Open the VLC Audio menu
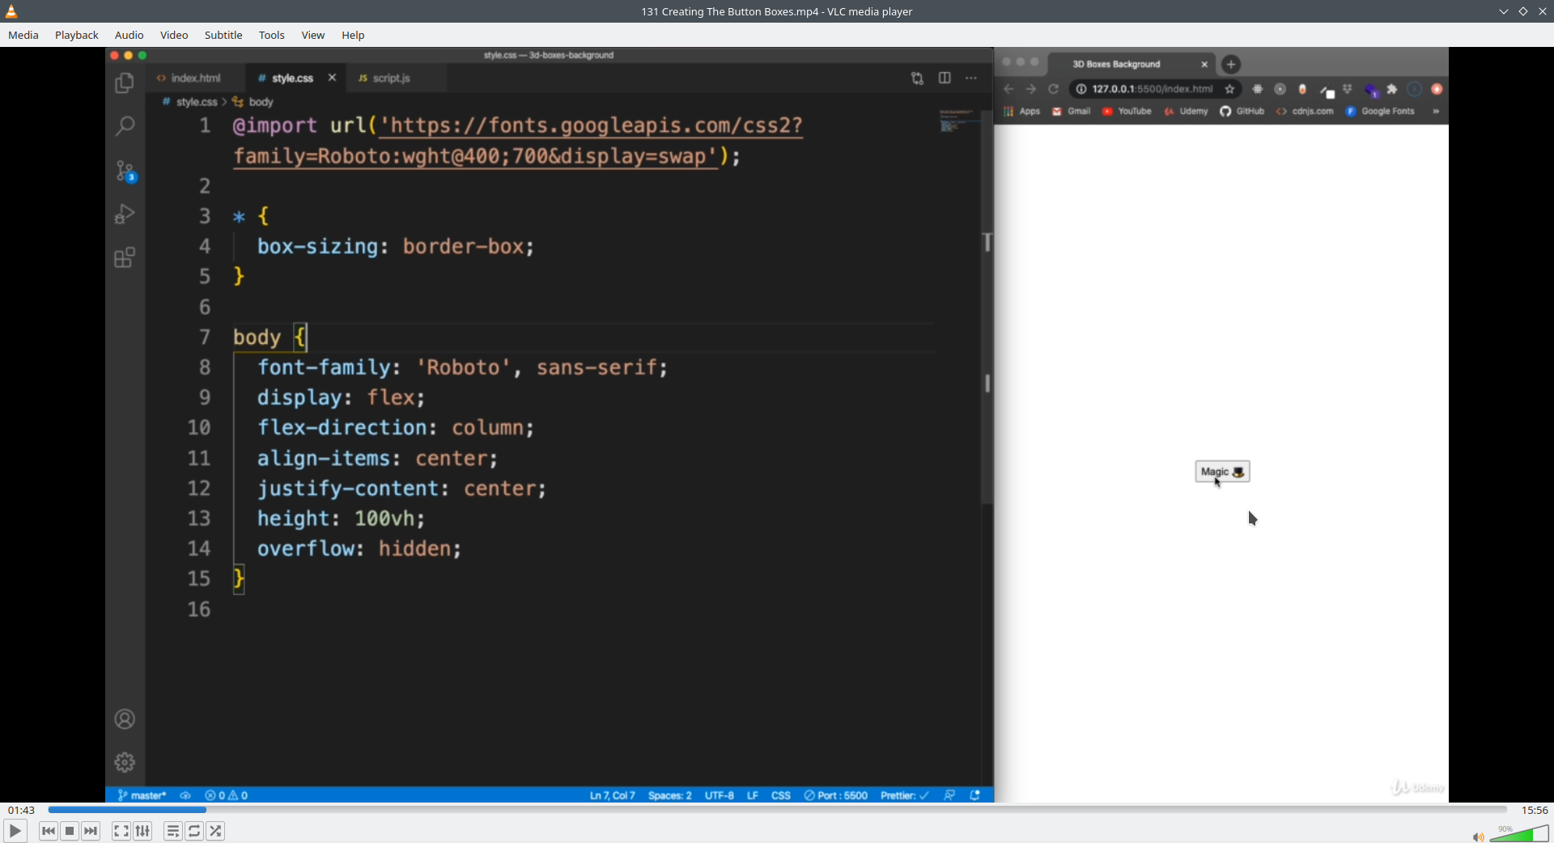The height and width of the screenshot is (843, 1554). pos(129,35)
